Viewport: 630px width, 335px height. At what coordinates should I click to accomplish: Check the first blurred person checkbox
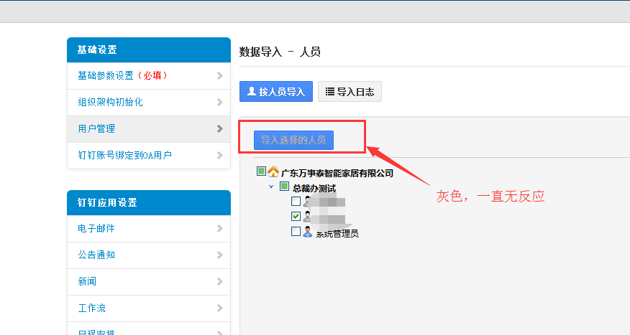point(296,201)
